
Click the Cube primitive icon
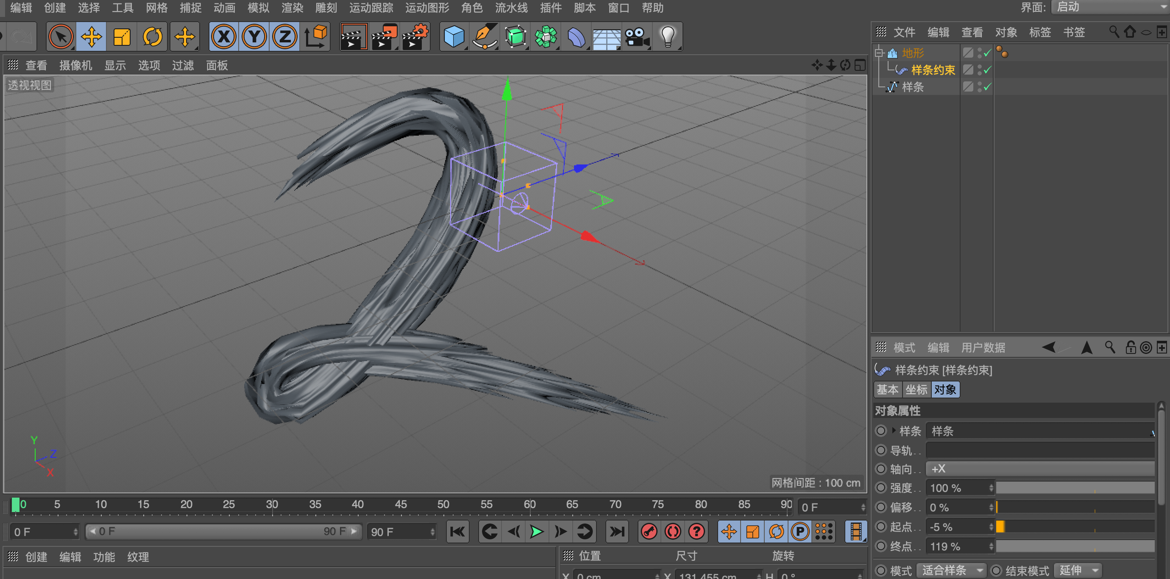[x=453, y=37]
